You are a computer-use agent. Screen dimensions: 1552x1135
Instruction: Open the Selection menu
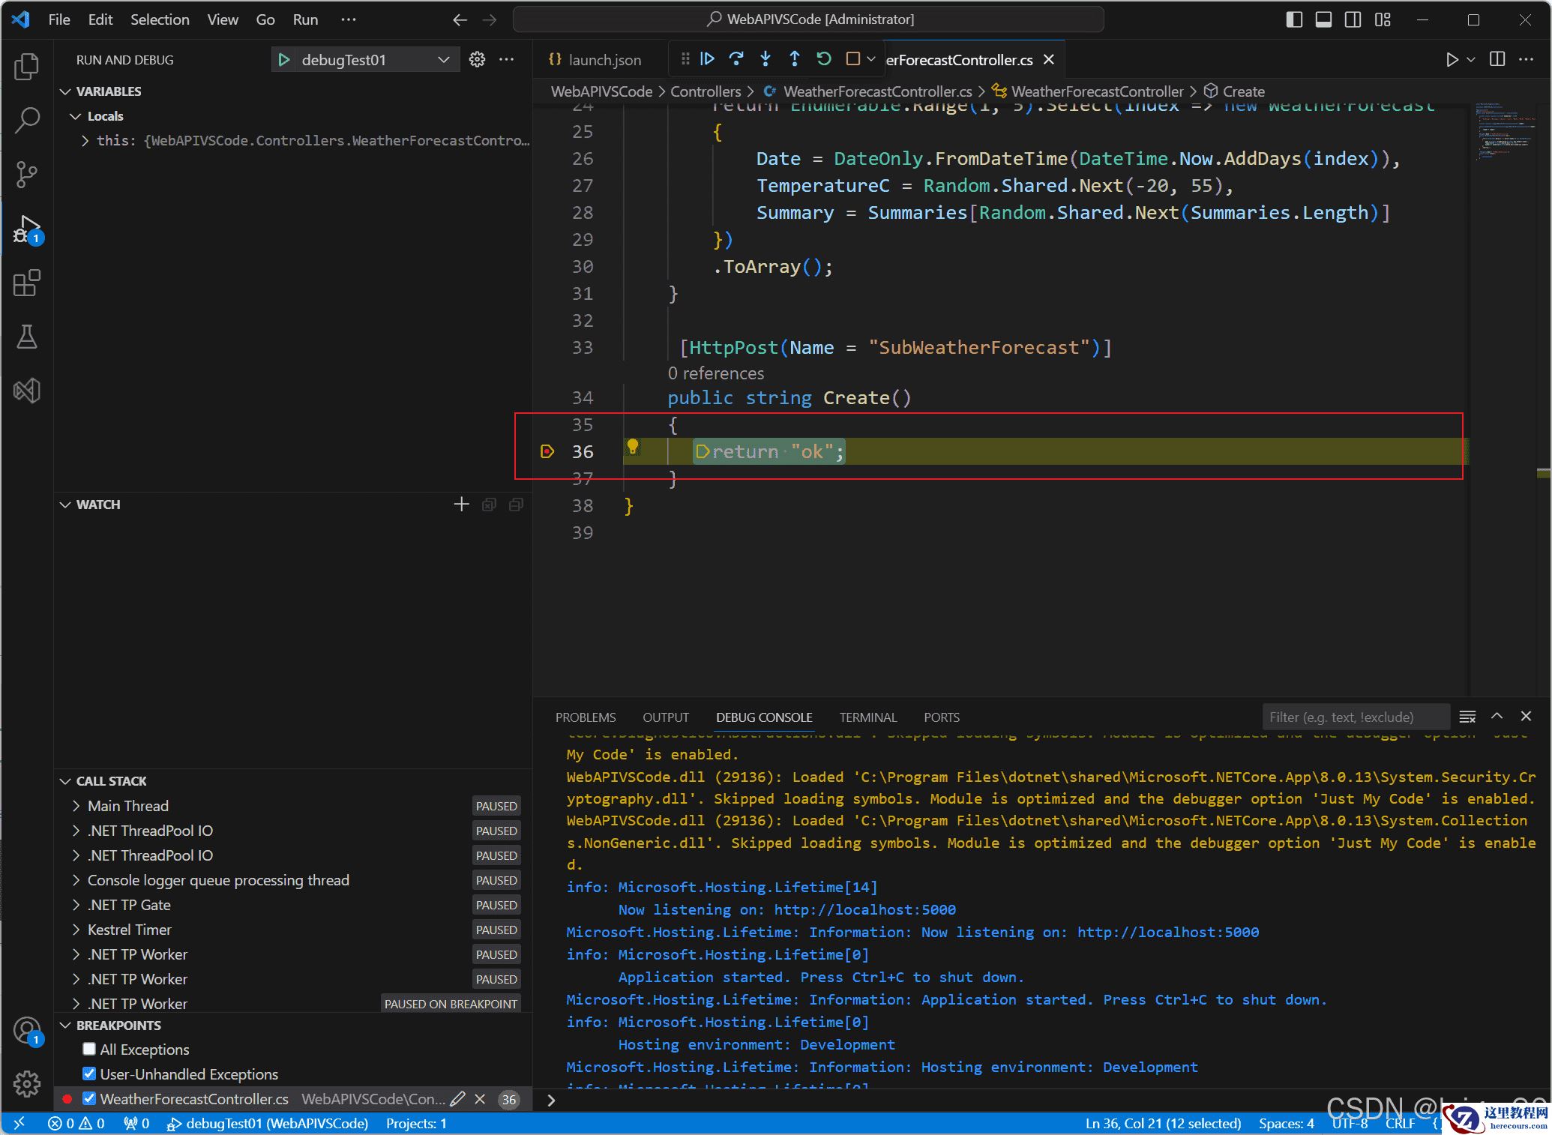tap(160, 19)
